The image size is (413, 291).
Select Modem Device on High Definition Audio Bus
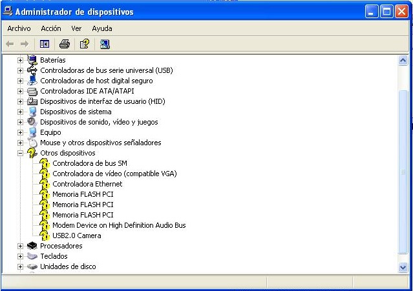[119, 225]
